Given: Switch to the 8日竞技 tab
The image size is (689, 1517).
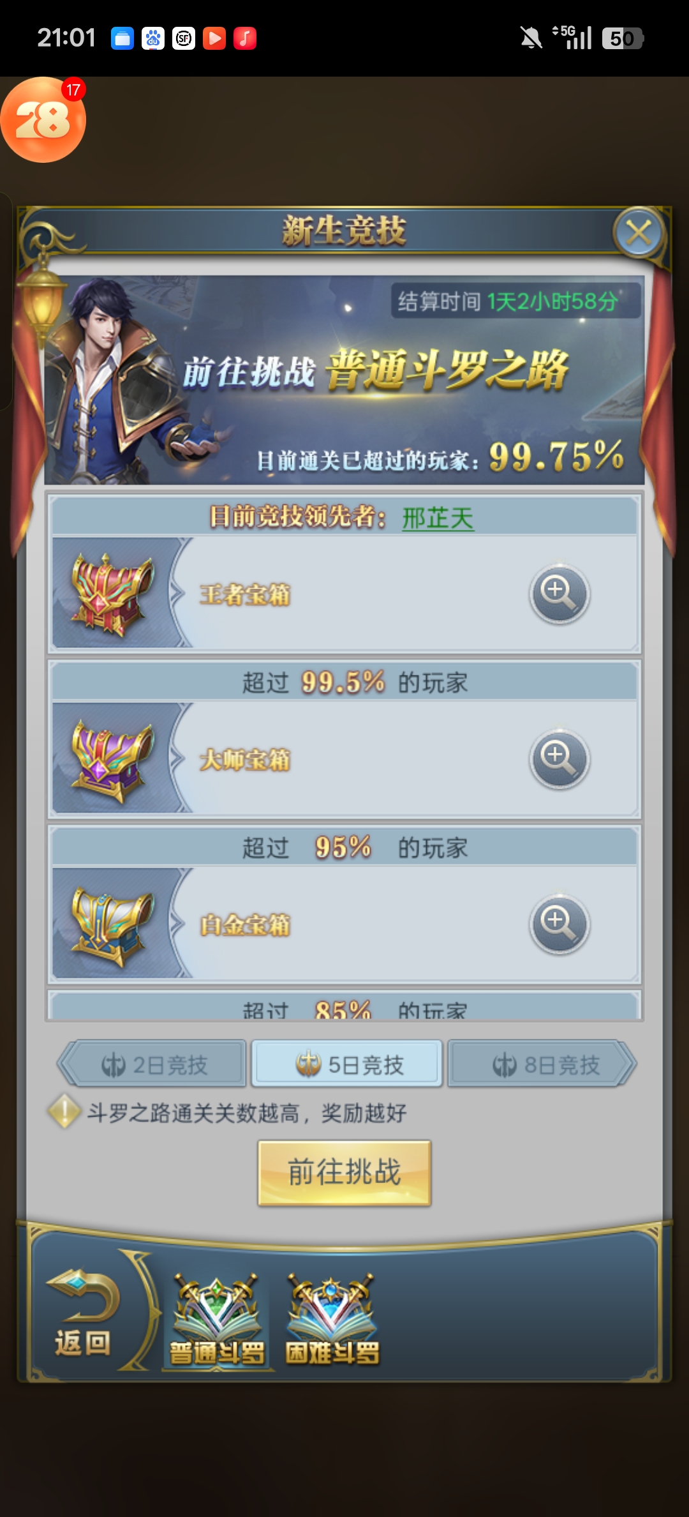Looking at the screenshot, I should [542, 1064].
